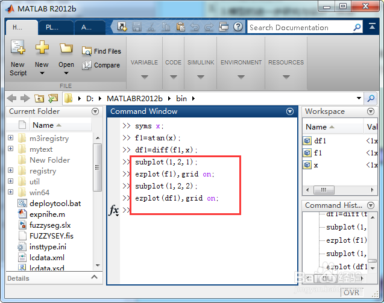Image resolution: width=384 pixels, height=303 pixels.
Task: Open Current Folder panel actions menu
Action: click(x=95, y=111)
